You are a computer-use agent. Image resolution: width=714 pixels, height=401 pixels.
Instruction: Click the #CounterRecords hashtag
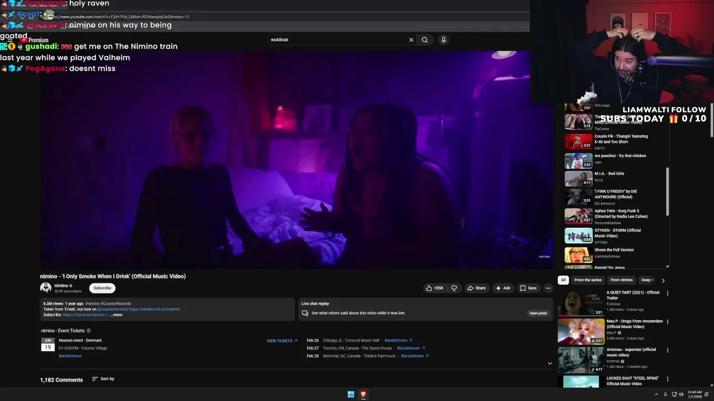tap(116, 304)
